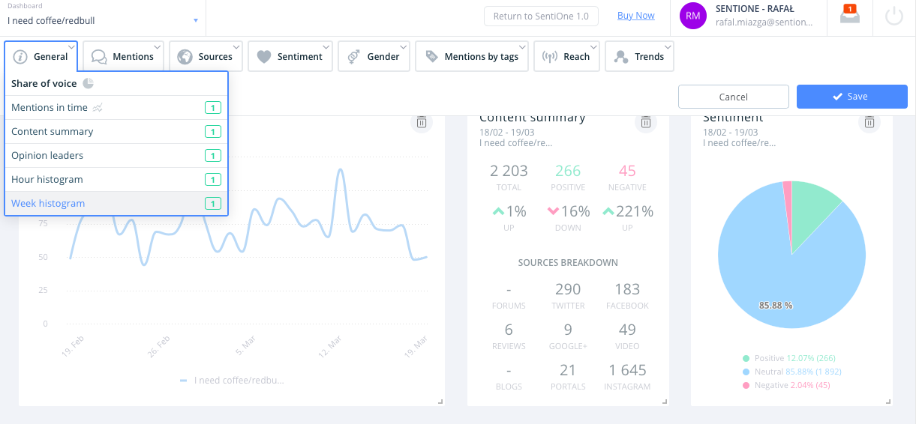Click the power logout icon
This screenshot has width=916, height=424.
pos(894,16)
